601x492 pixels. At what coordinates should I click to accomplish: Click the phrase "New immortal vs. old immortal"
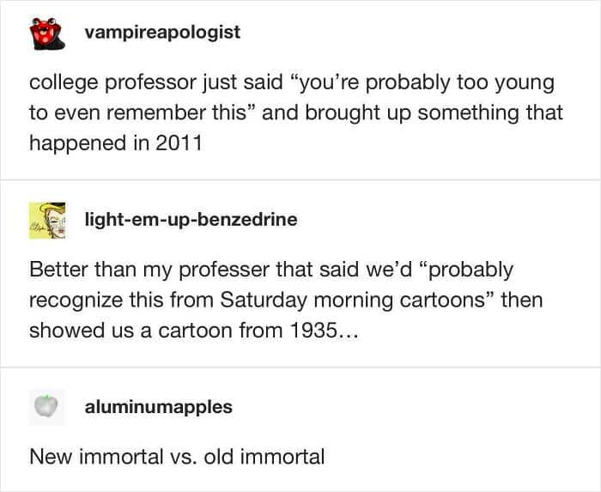[177, 457]
